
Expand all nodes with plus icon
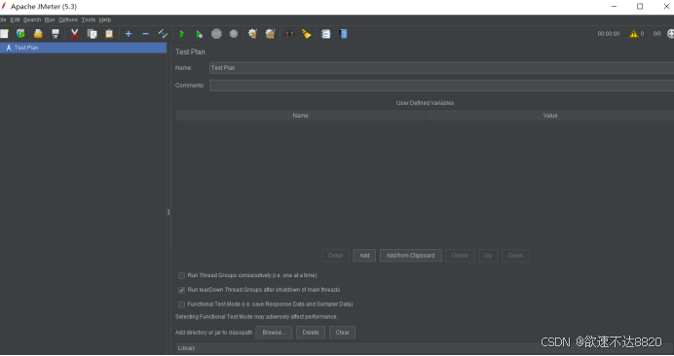(129, 33)
